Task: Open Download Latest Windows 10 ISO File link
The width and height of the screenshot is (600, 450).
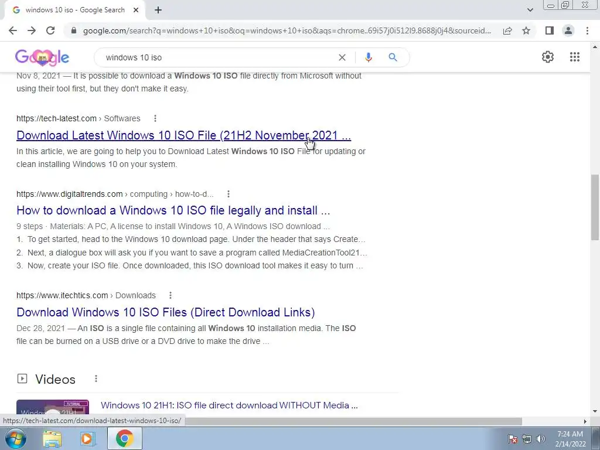Action: point(183,135)
